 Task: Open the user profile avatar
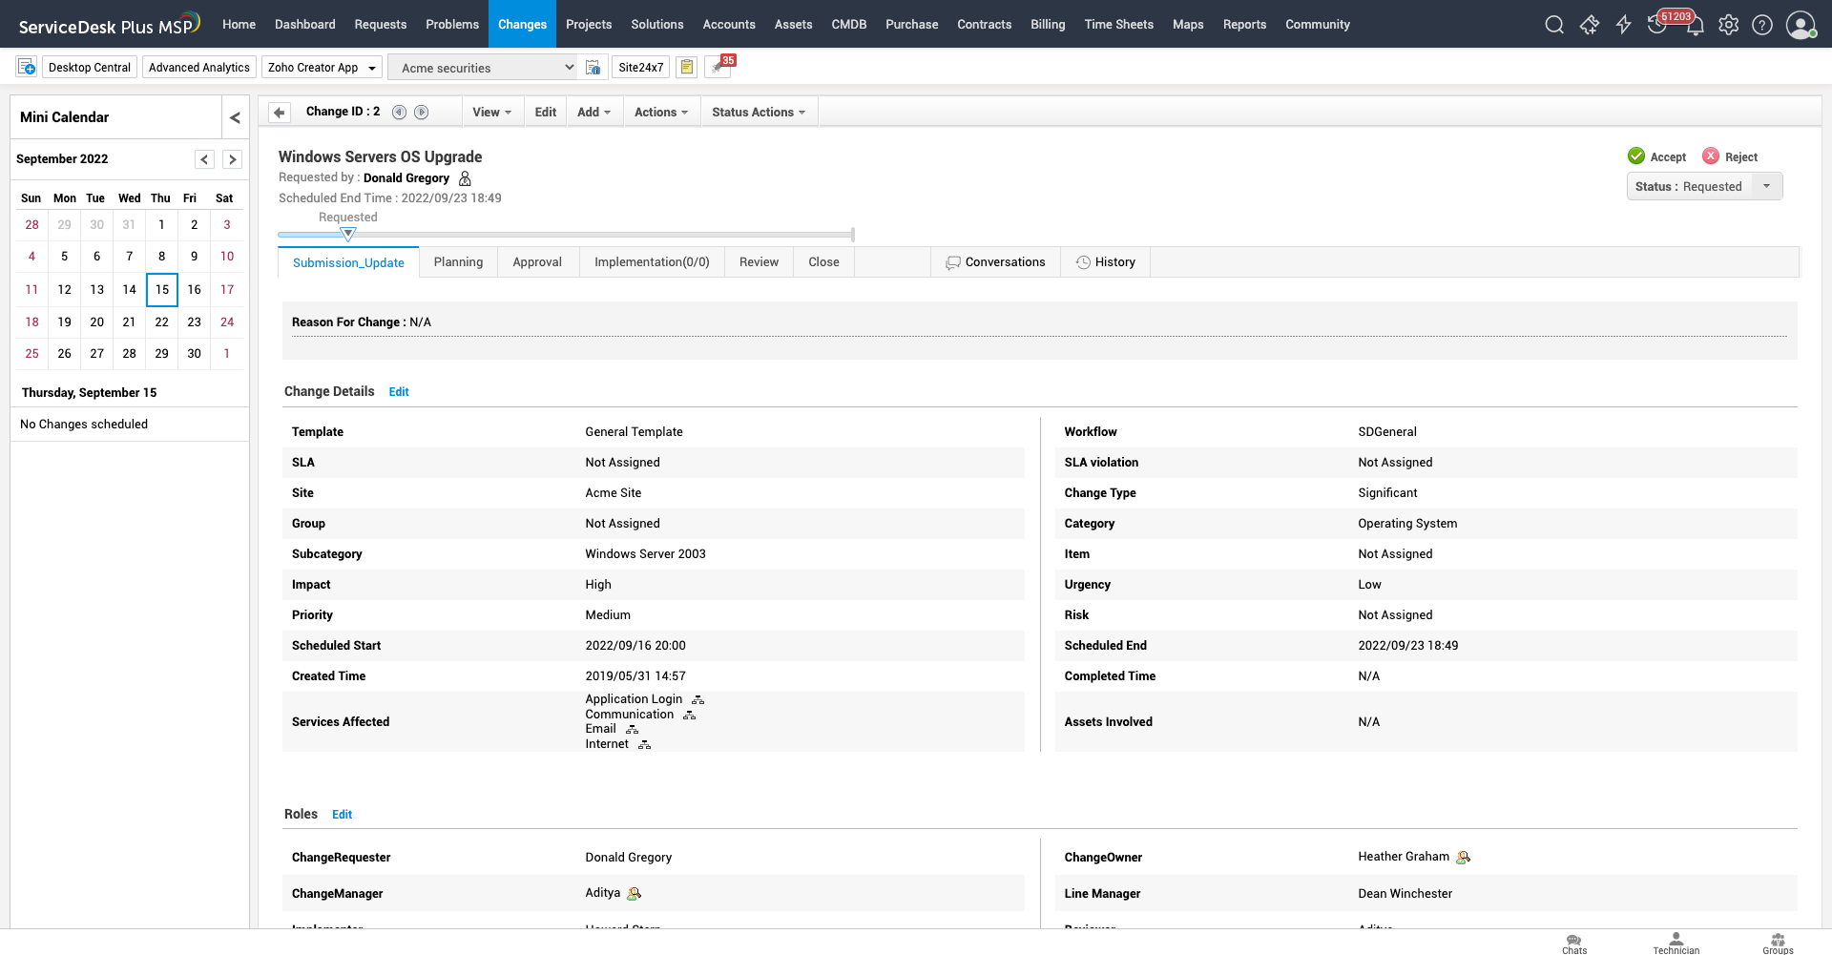(1801, 25)
